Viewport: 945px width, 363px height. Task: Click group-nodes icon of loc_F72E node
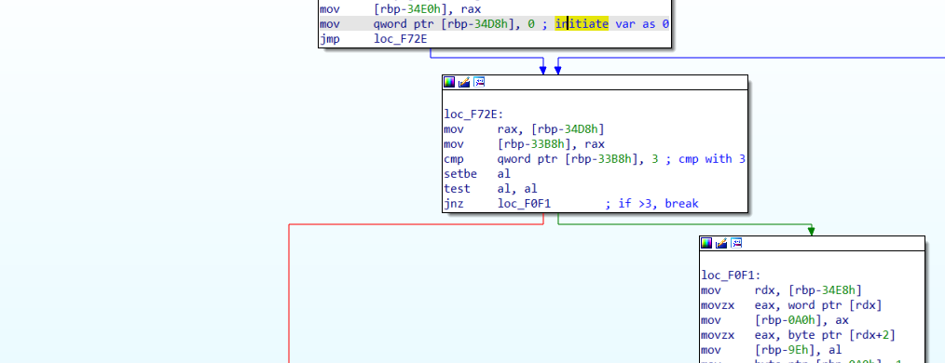[479, 83]
